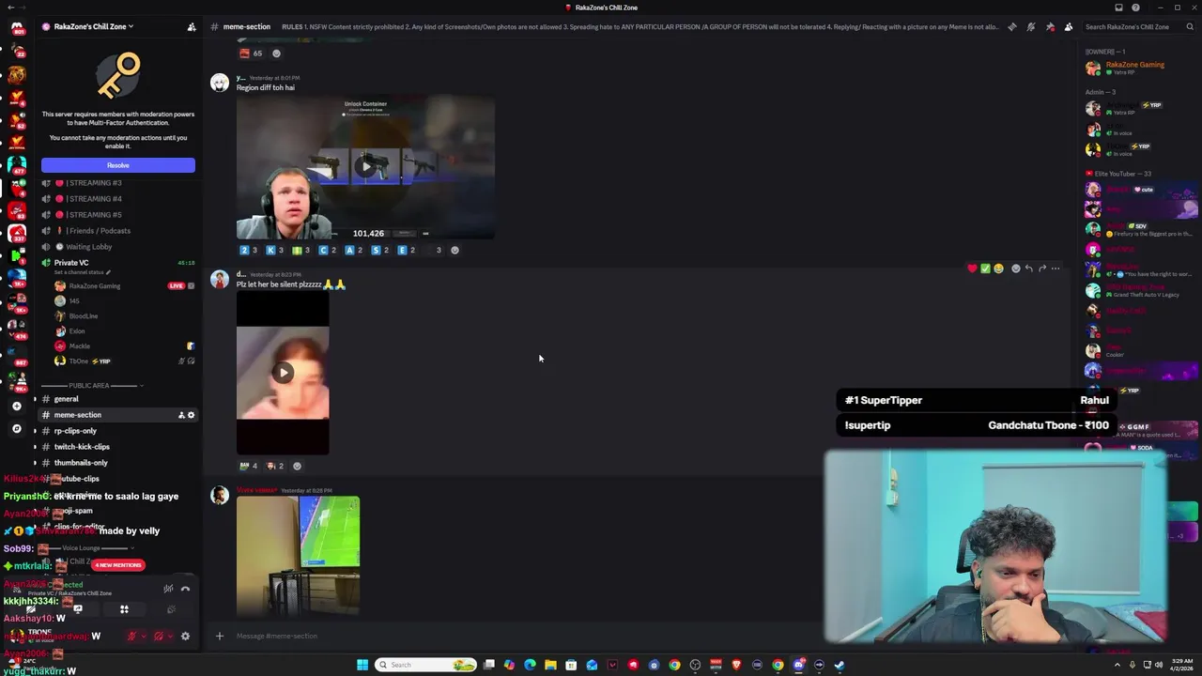Expand the twitch-kick-clips channel arrow
This screenshot has height=676, width=1202.
coord(35,447)
